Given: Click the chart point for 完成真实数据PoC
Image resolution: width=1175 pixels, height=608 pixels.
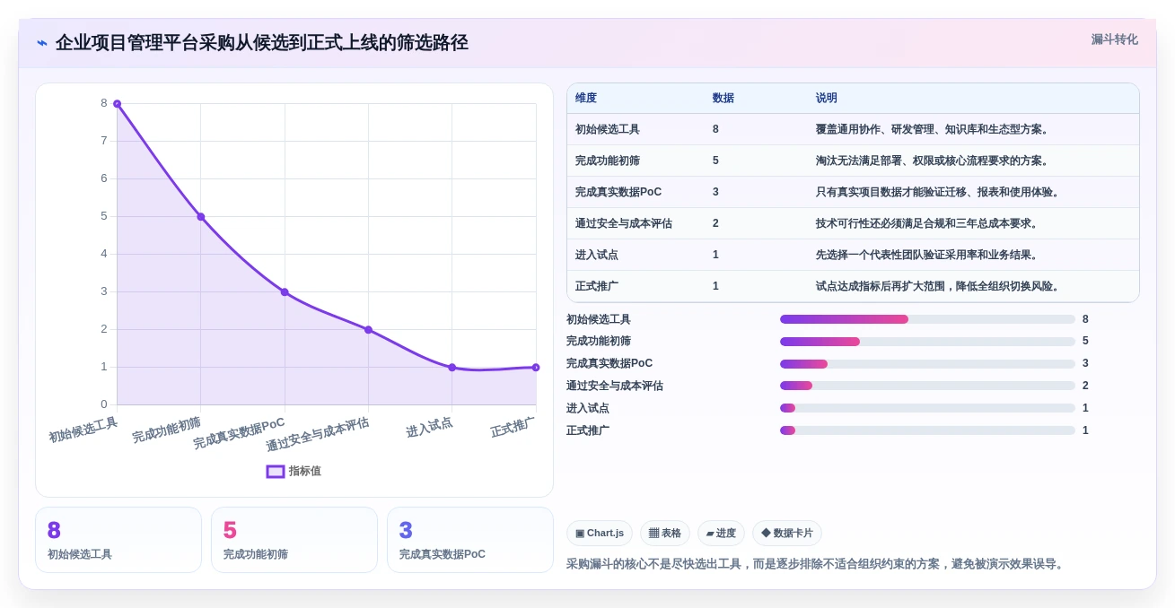Looking at the screenshot, I should (285, 292).
